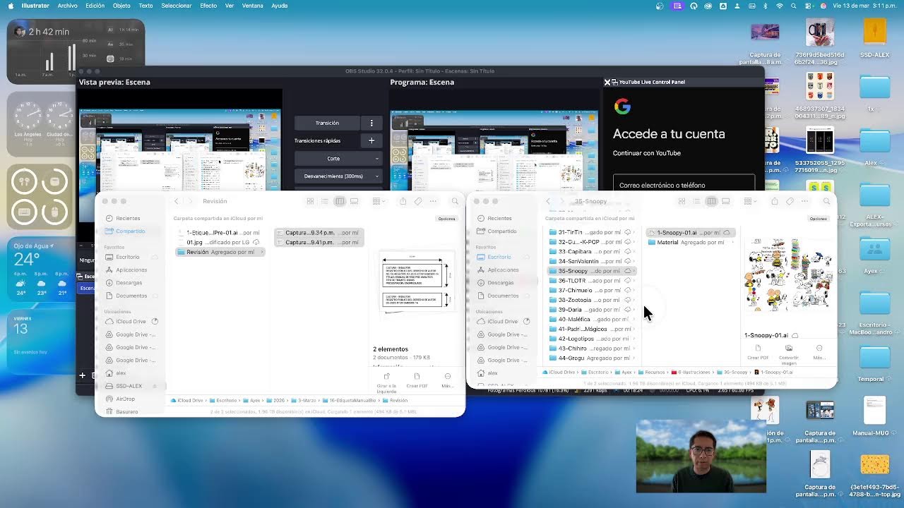Open more actions (ellipsis) in Revisión toolbar
904x508 pixels.
click(433, 201)
